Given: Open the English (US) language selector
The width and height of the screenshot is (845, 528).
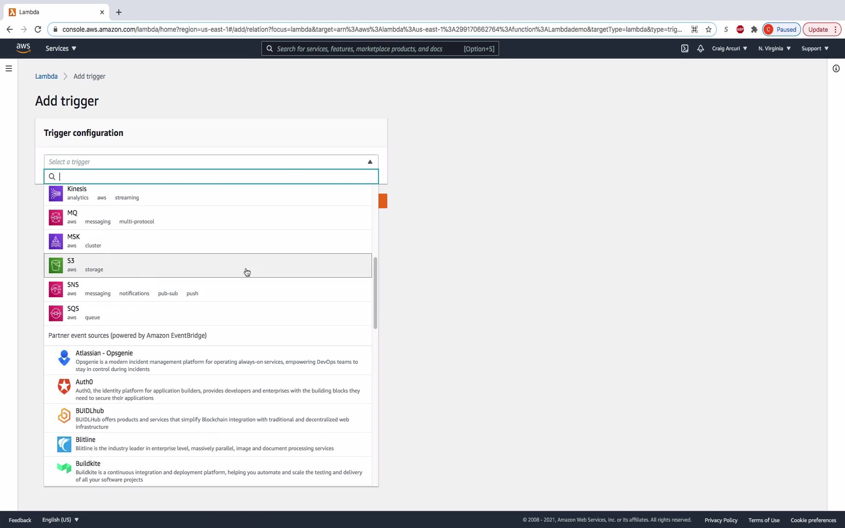Looking at the screenshot, I should 61,520.
